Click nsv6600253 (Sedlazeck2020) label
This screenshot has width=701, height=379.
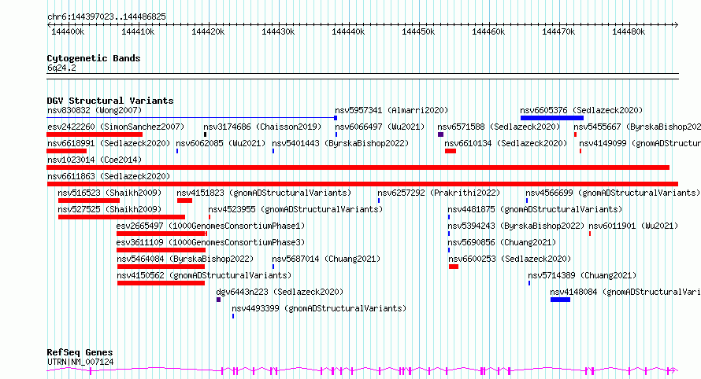[510, 259]
